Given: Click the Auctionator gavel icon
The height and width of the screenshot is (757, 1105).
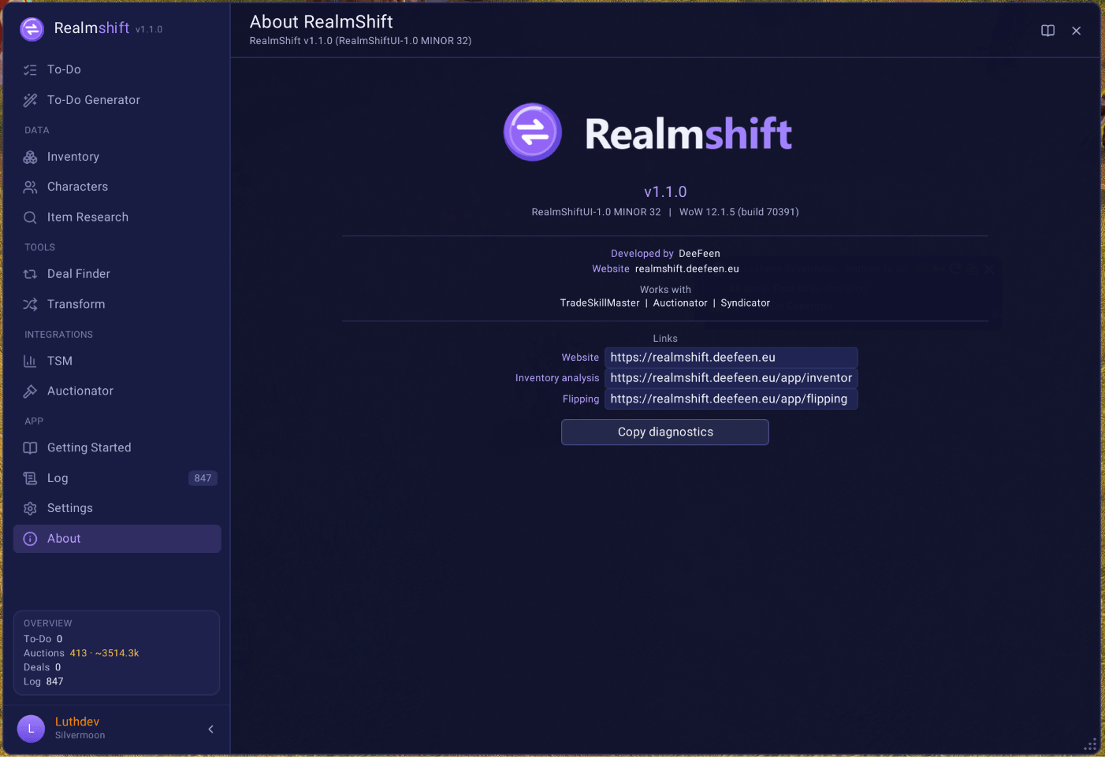Looking at the screenshot, I should tap(30, 391).
